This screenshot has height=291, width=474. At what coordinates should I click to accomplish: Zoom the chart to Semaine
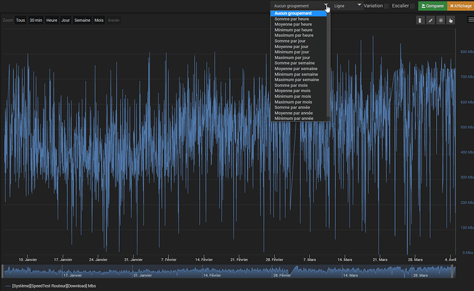point(82,21)
